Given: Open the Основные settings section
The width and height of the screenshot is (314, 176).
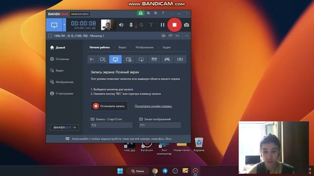Looking at the screenshot, I should 60,59.
